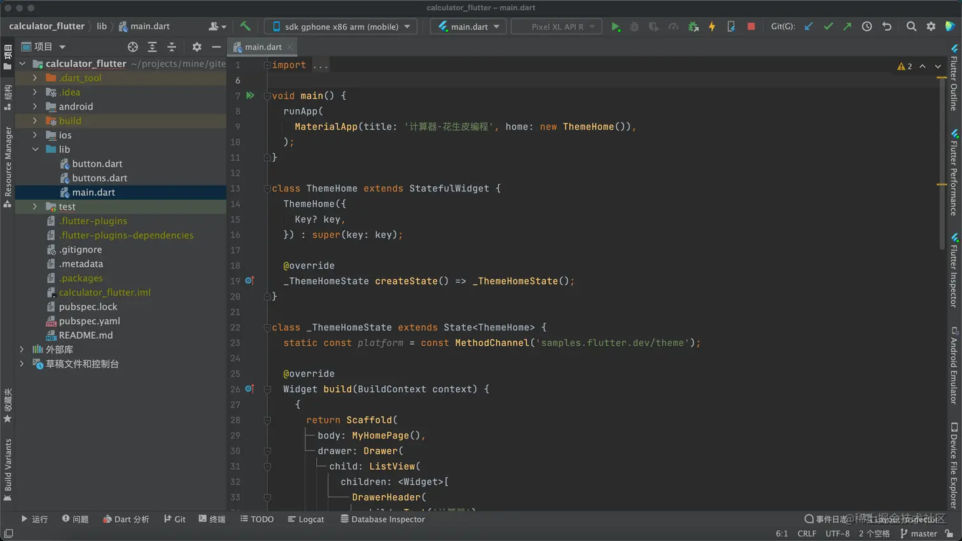This screenshot has width=962, height=541.
Task: Open the Device File Explorer side panel
Action: point(954,466)
